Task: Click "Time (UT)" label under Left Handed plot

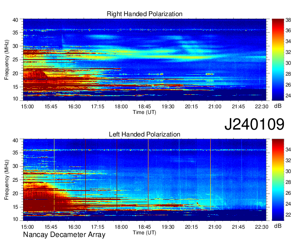Action: coord(145,233)
